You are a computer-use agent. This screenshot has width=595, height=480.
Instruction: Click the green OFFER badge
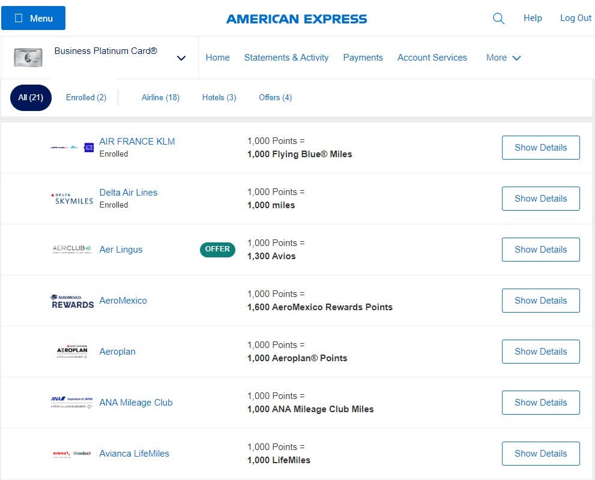(x=217, y=249)
